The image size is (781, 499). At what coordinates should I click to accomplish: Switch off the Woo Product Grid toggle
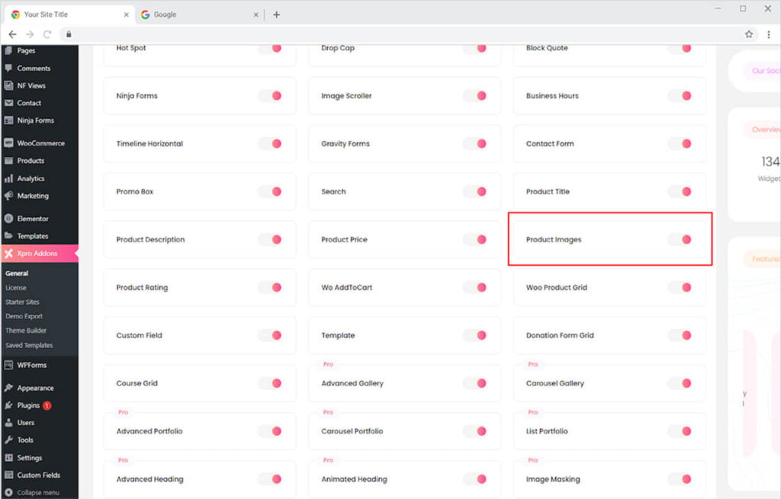coord(680,287)
